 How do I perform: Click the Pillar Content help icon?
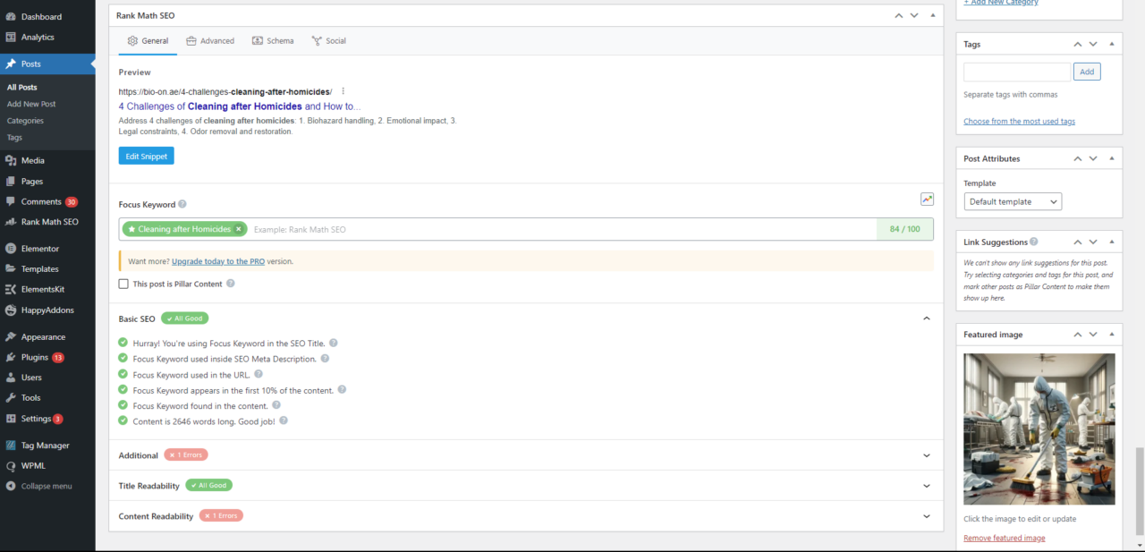(231, 284)
